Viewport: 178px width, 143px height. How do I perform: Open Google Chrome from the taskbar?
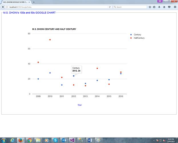point(29,140)
